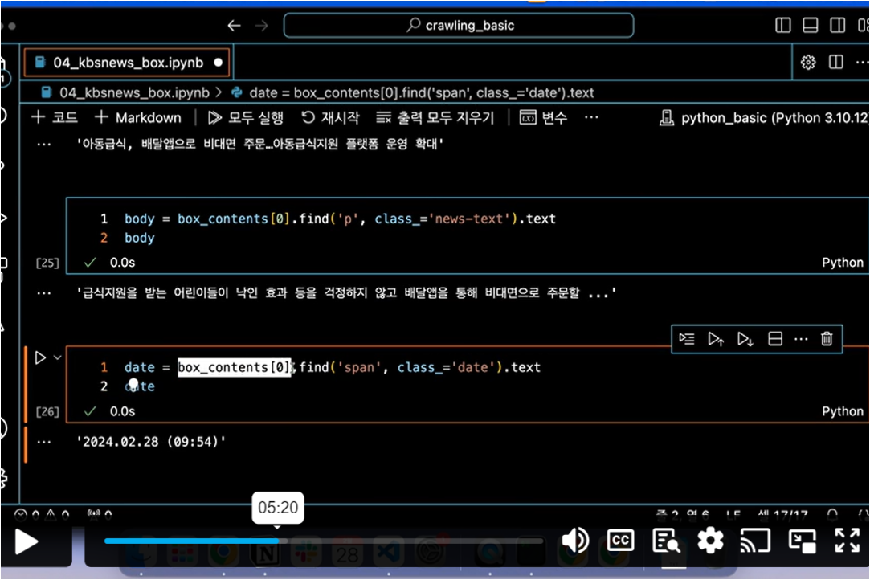The height and width of the screenshot is (580, 870).
Task: Delete the date cell with the trash icon
Action: [827, 338]
